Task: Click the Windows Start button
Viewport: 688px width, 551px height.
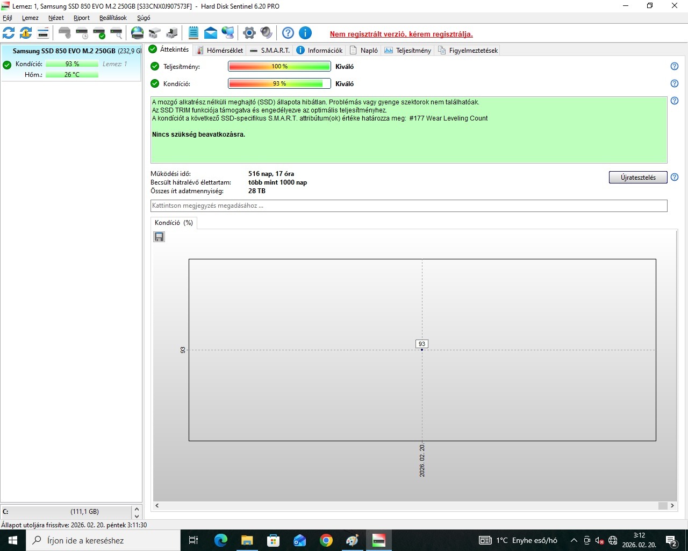Action: (x=13, y=540)
